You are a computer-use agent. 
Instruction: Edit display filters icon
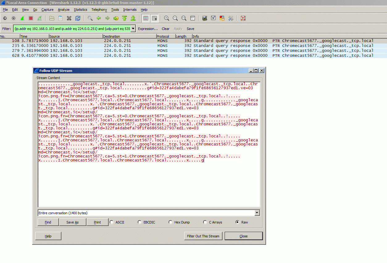point(213,18)
